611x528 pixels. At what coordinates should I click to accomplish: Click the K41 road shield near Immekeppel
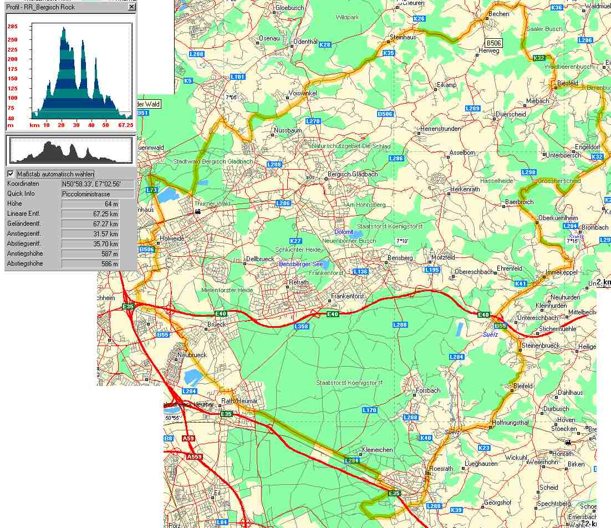coord(520,283)
